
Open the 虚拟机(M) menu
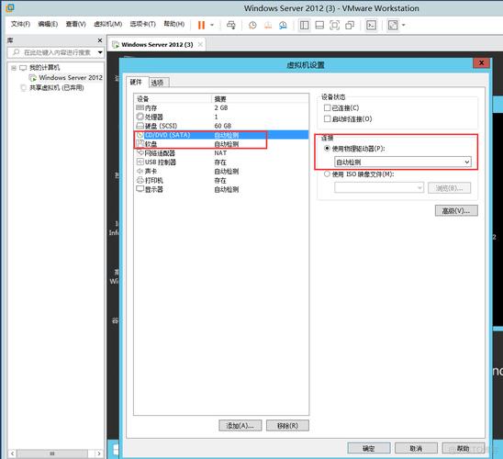[x=107, y=24]
